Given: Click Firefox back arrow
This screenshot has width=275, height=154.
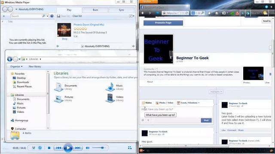Looking at the screenshot, I should click(x=143, y=13).
